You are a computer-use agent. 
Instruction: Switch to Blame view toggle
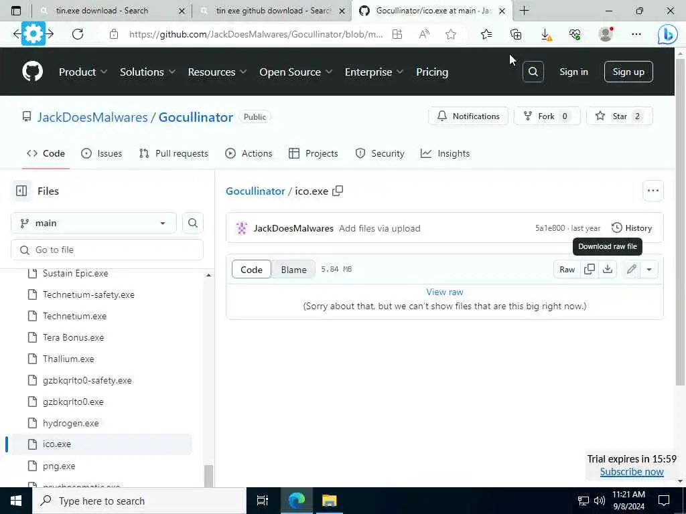click(293, 269)
